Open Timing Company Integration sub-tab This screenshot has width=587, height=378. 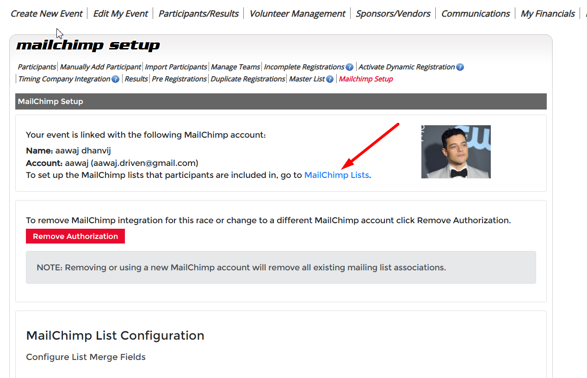(64, 79)
